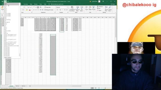This screenshot has height=90, width=161.
Task: Collapse the ribbon with the chevron
Action: (x=116, y=12)
